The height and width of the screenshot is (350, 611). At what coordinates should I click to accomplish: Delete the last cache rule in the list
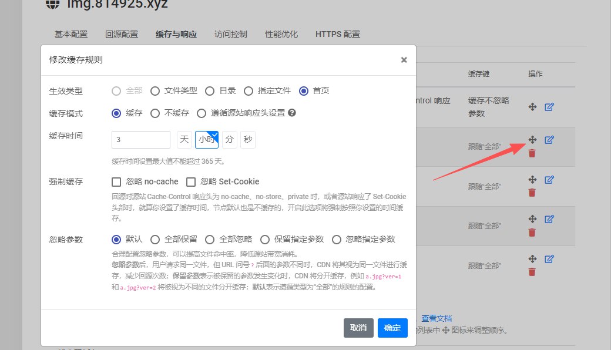click(x=532, y=272)
